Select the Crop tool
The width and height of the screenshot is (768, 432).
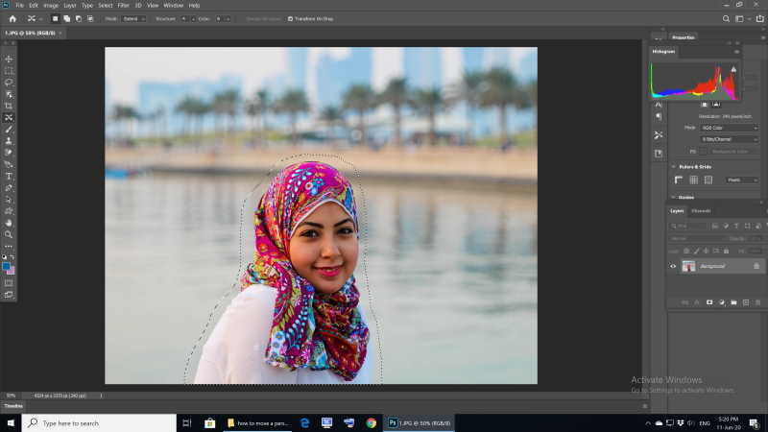click(9, 106)
